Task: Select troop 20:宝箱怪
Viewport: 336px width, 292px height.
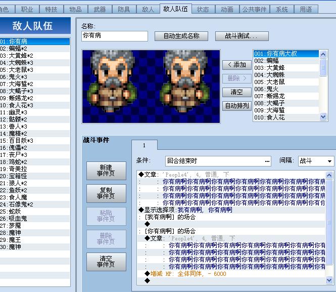Action: tap(35, 176)
